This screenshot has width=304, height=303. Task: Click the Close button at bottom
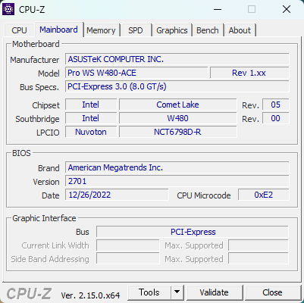tap(272, 292)
